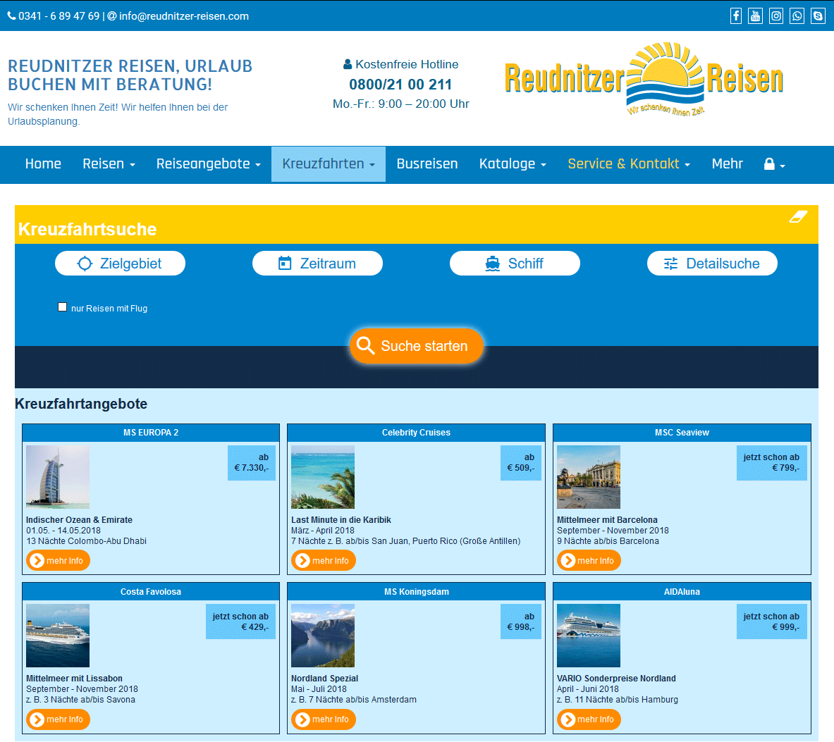Expand the Reisen dropdown menu
This screenshot has width=834, height=742.
[x=109, y=164]
